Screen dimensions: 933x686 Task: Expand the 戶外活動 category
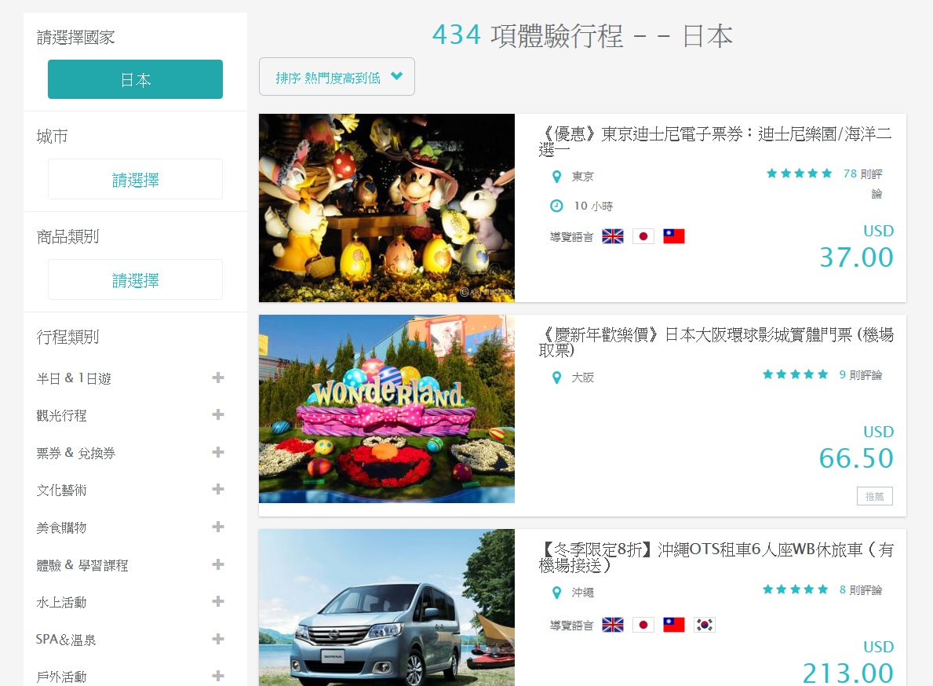(x=218, y=676)
